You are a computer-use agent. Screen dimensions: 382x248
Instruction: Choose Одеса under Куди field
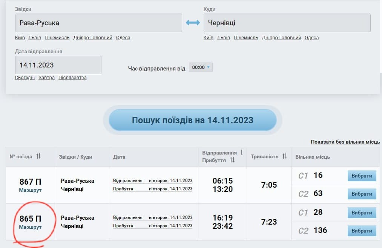click(x=311, y=37)
